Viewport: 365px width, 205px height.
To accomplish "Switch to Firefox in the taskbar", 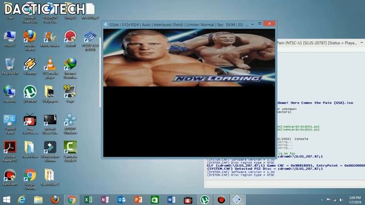I will click(55, 200).
